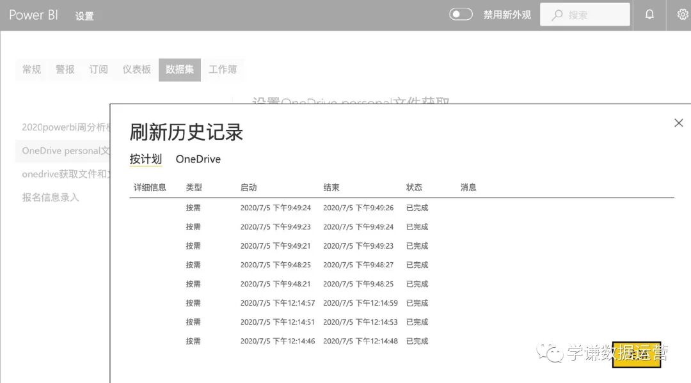Image resolution: width=691 pixels, height=383 pixels.
Task: Select the 数据集 tab
Action: pyautogui.click(x=180, y=70)
